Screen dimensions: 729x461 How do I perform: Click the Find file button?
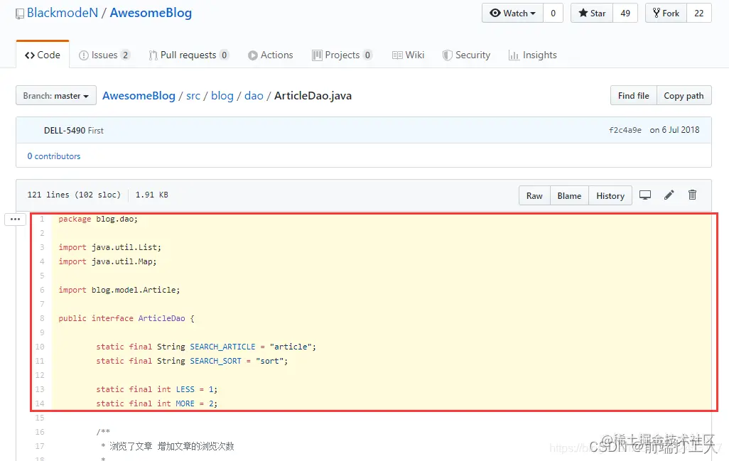633,95
